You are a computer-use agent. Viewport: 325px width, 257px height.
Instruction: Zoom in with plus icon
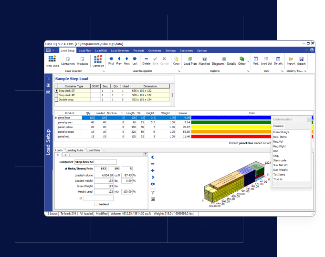pyautogui.click(x=153, y=170)
